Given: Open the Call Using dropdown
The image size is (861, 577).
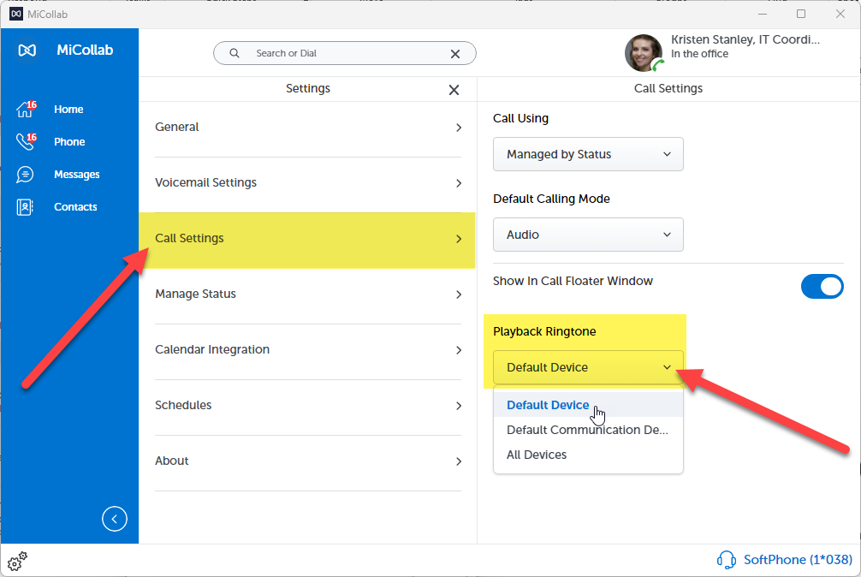Looking at the screenshot, I should pos(588,154).
